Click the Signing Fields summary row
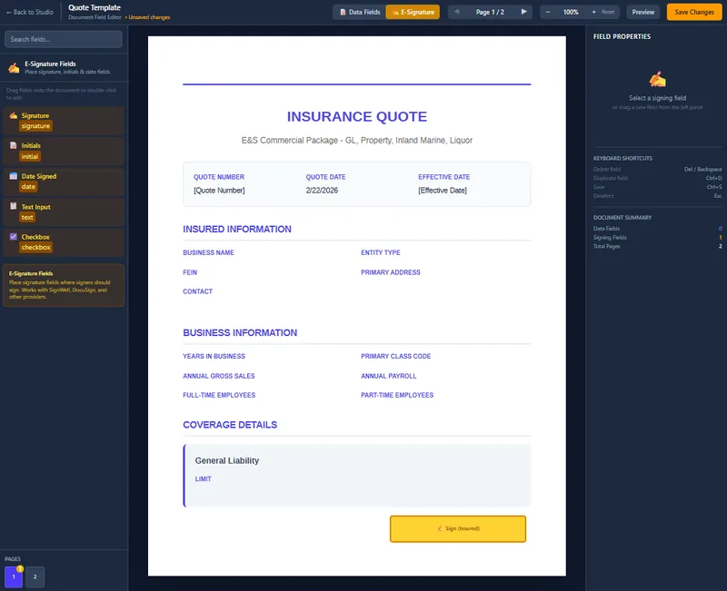 pyautogui.click(x=657, y=237)
